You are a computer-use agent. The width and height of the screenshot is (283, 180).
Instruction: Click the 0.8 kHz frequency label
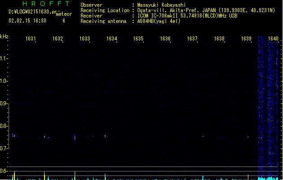(x=3, y=126)
